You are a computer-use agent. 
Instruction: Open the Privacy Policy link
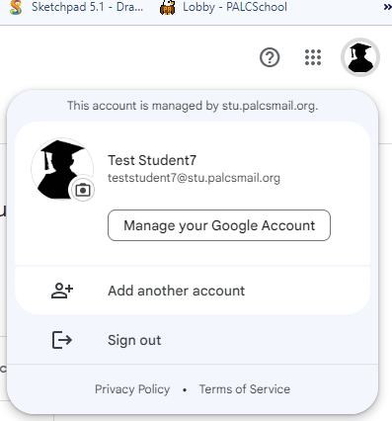[x=132, y=389]
